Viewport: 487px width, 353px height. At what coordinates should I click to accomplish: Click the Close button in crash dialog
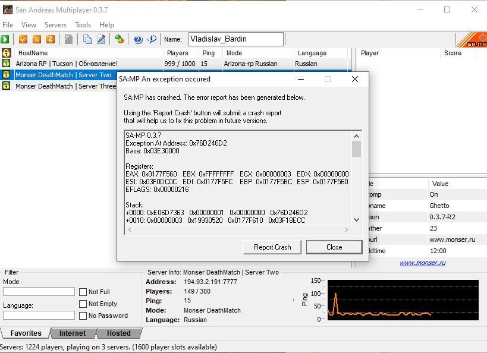click(x=334, y=247)
